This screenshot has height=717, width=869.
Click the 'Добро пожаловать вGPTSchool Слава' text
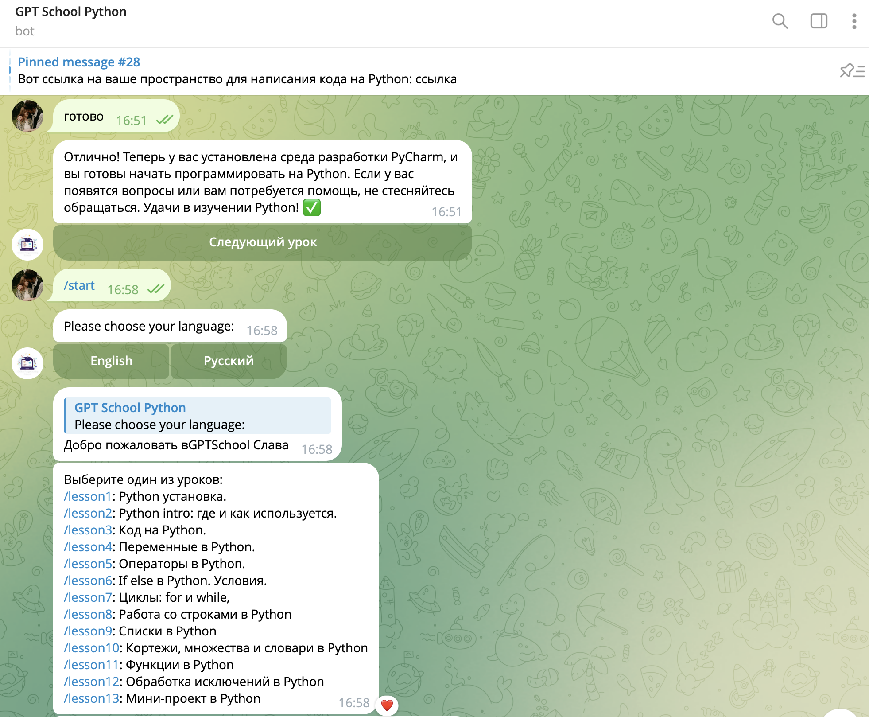click(x=176, y=445)
